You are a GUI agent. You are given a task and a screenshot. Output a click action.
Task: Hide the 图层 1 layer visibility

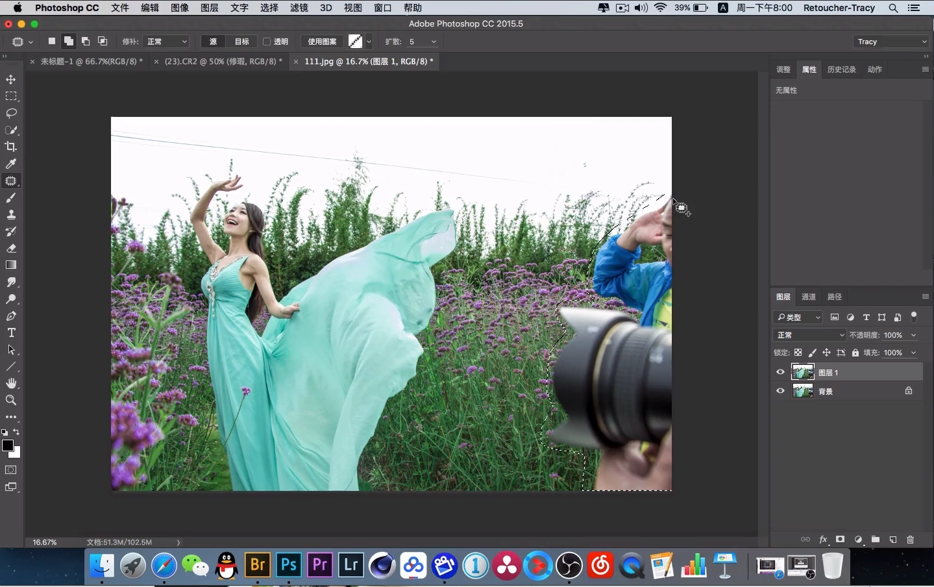pyautogui.click(x=780, y=372)
